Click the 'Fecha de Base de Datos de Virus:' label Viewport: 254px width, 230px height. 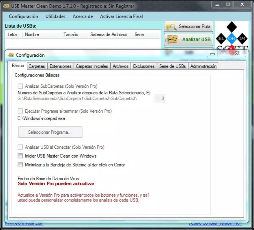tap(49, 179)
